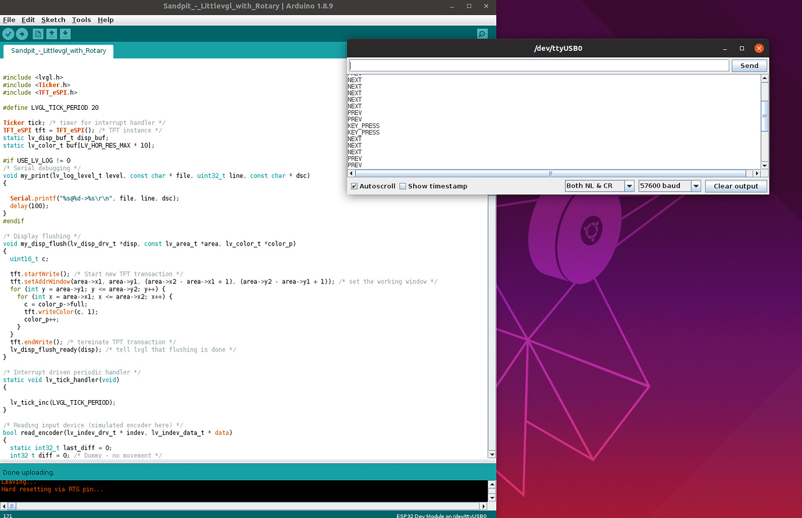
Task: Click the Upload sketch arrow icon
Action: pos(22,34)
